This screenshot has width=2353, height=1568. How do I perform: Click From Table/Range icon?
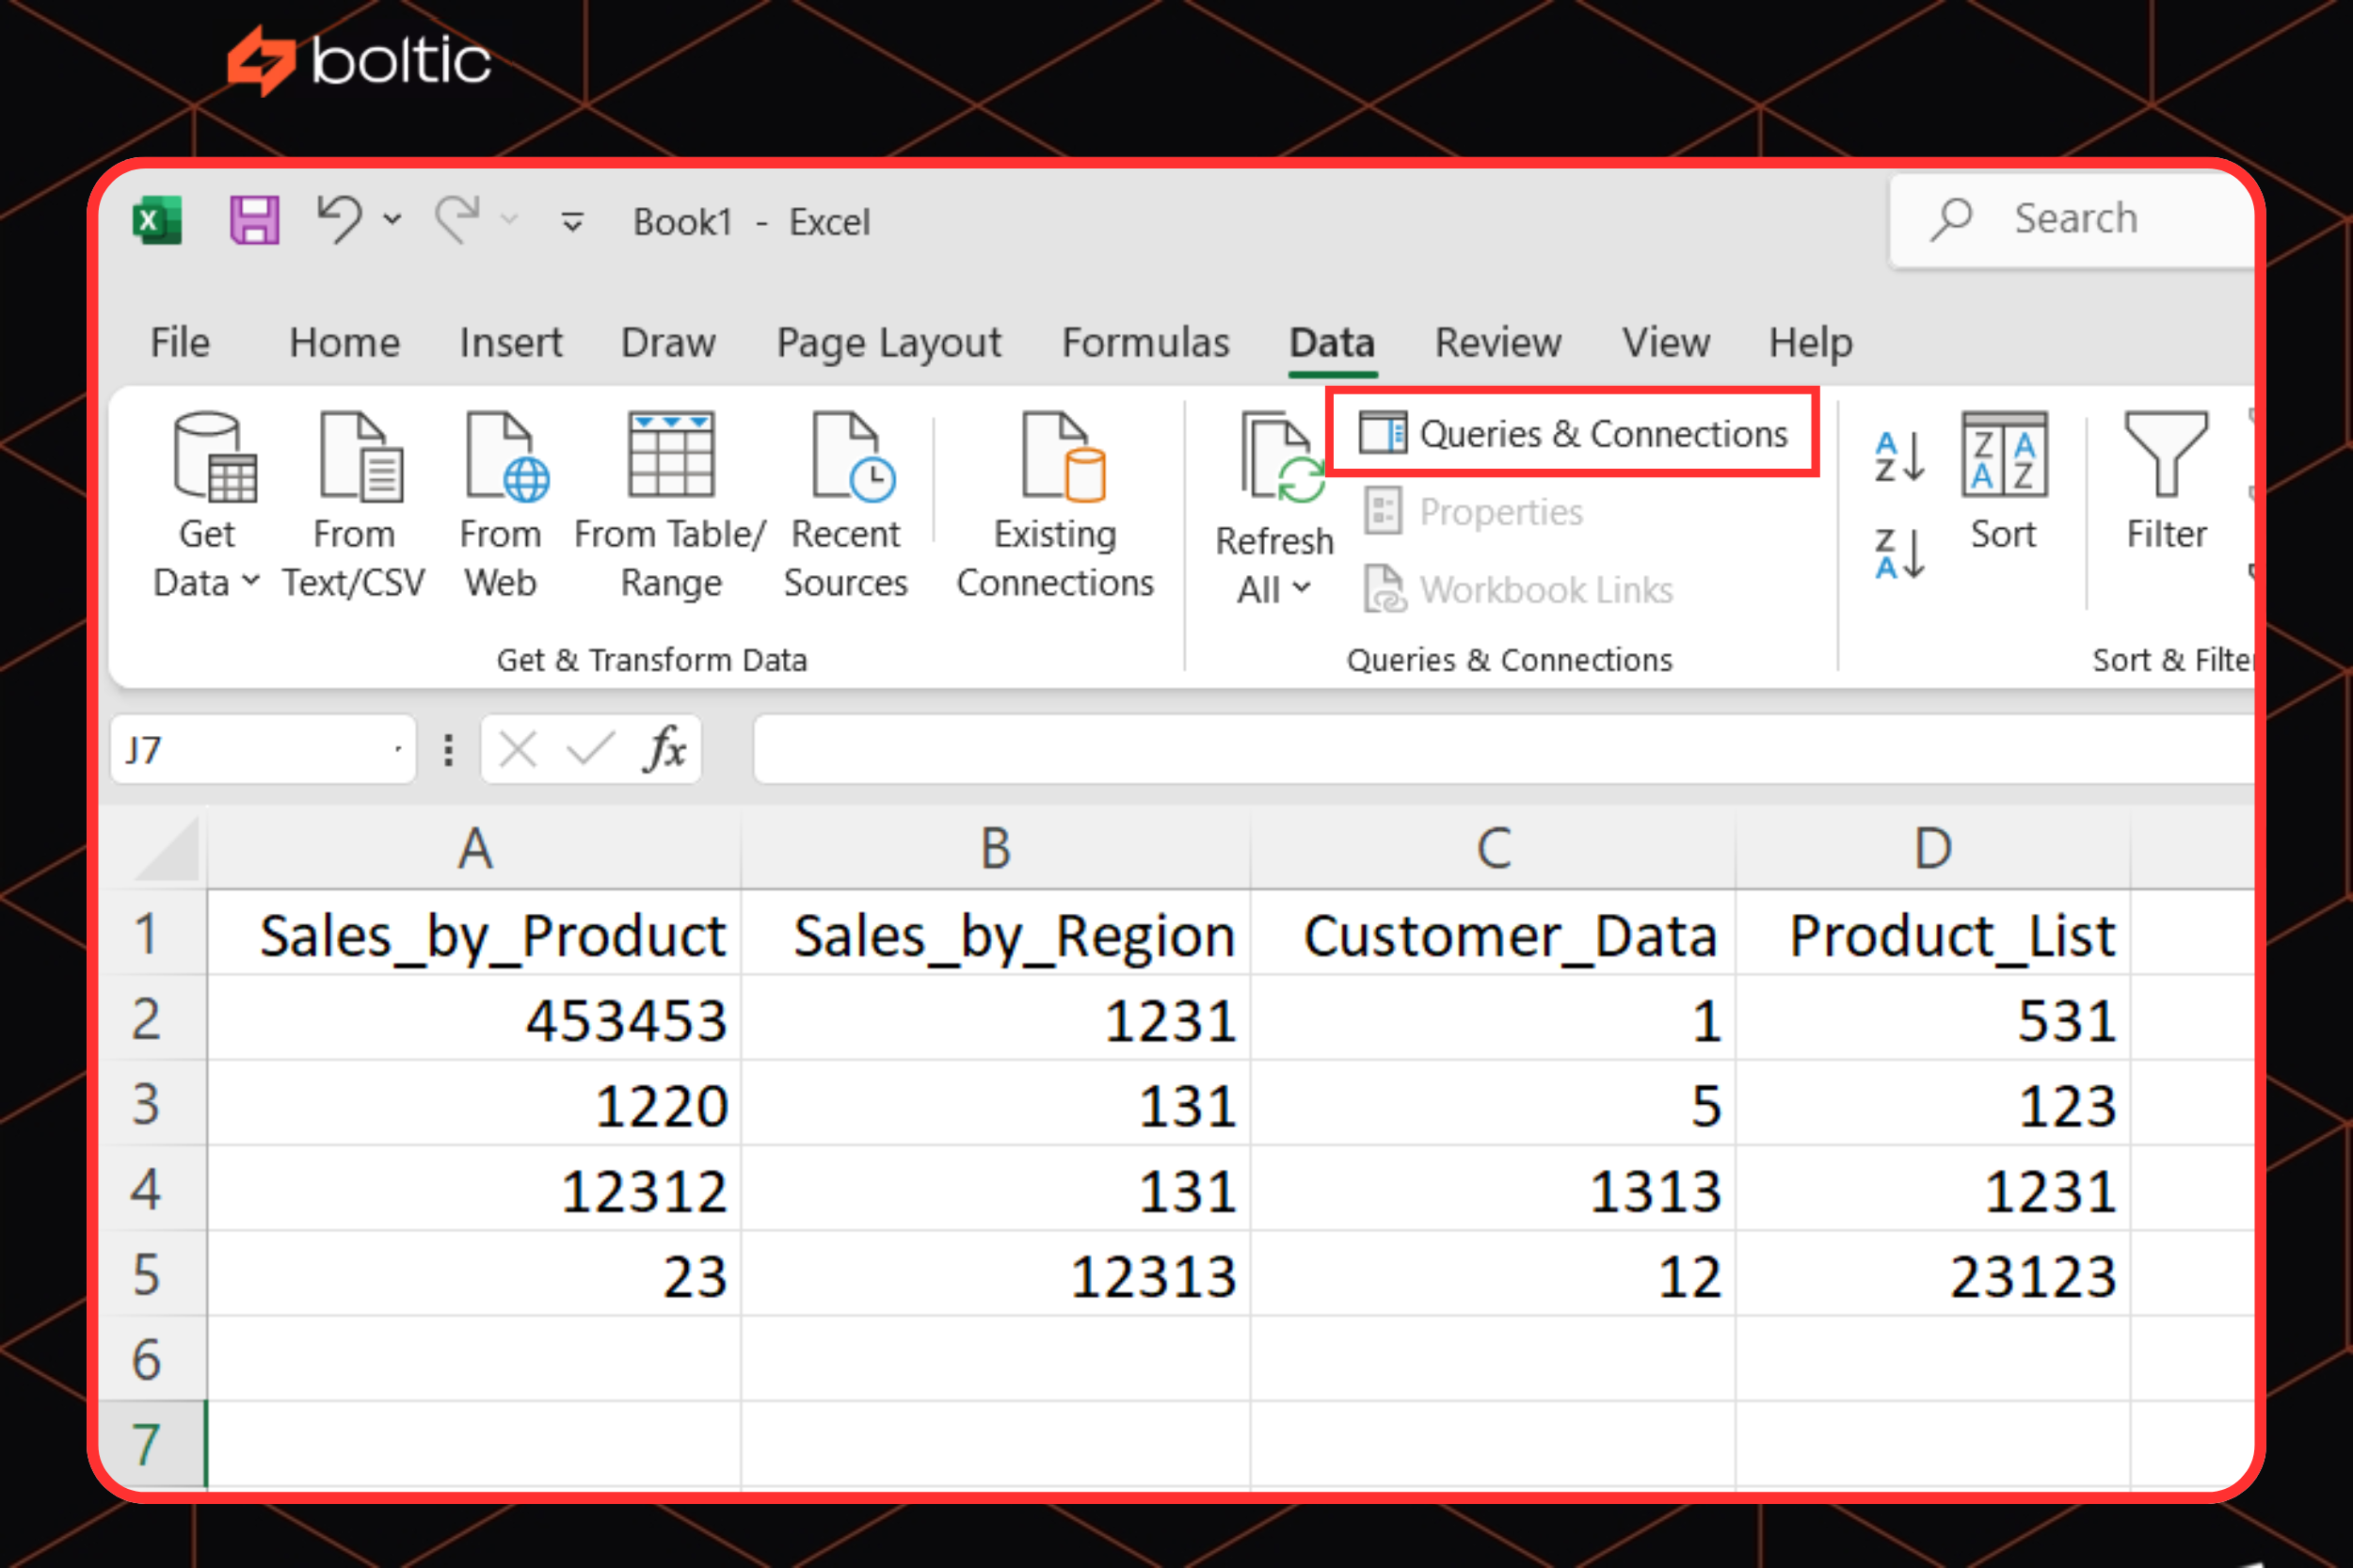[670, 456]
